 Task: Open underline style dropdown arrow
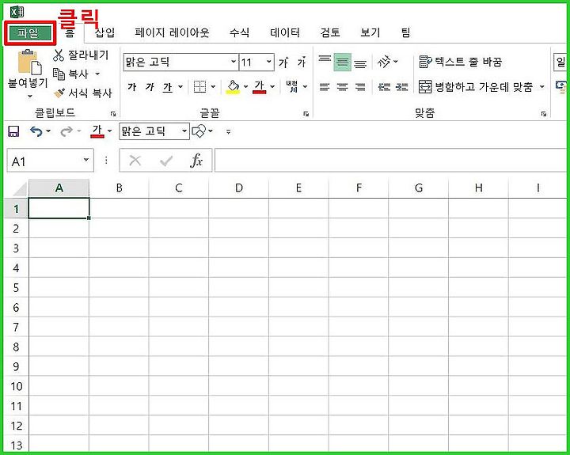(x=180, y=87)
